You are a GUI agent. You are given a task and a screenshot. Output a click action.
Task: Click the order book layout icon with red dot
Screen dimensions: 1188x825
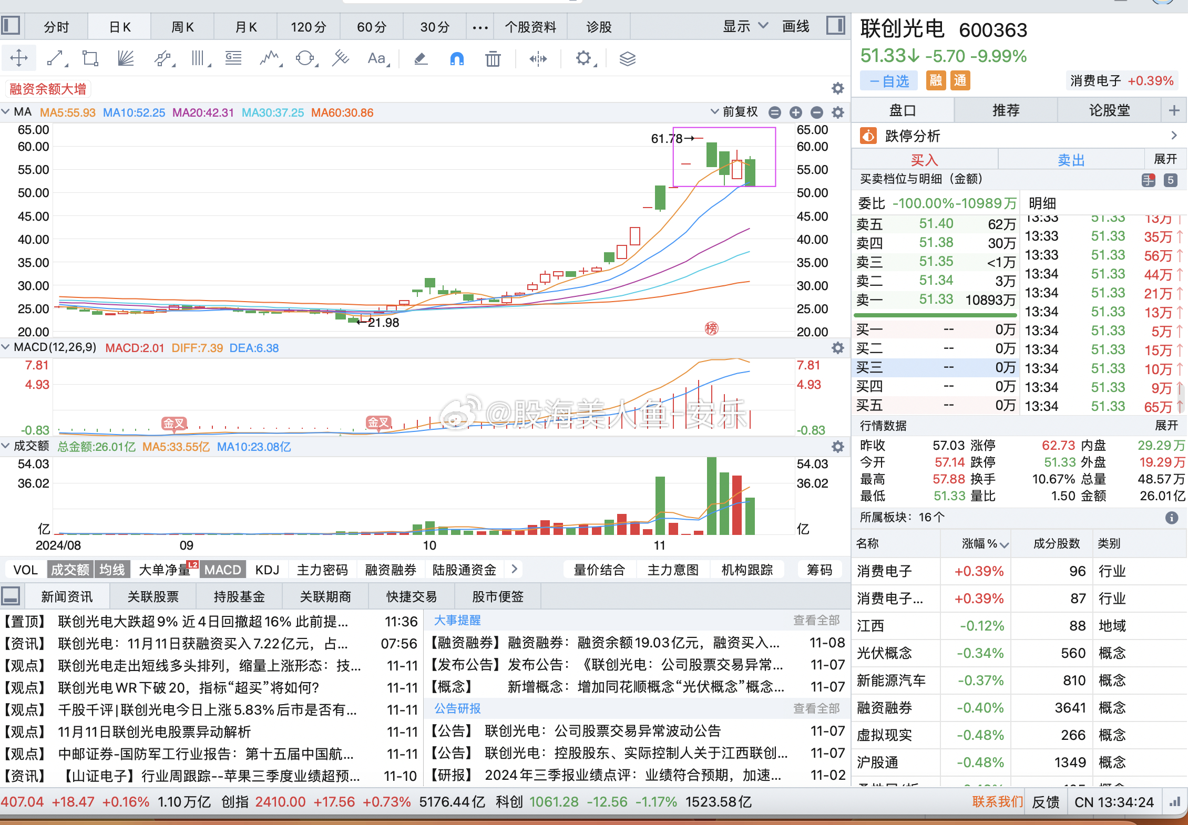click(1149, 180)
